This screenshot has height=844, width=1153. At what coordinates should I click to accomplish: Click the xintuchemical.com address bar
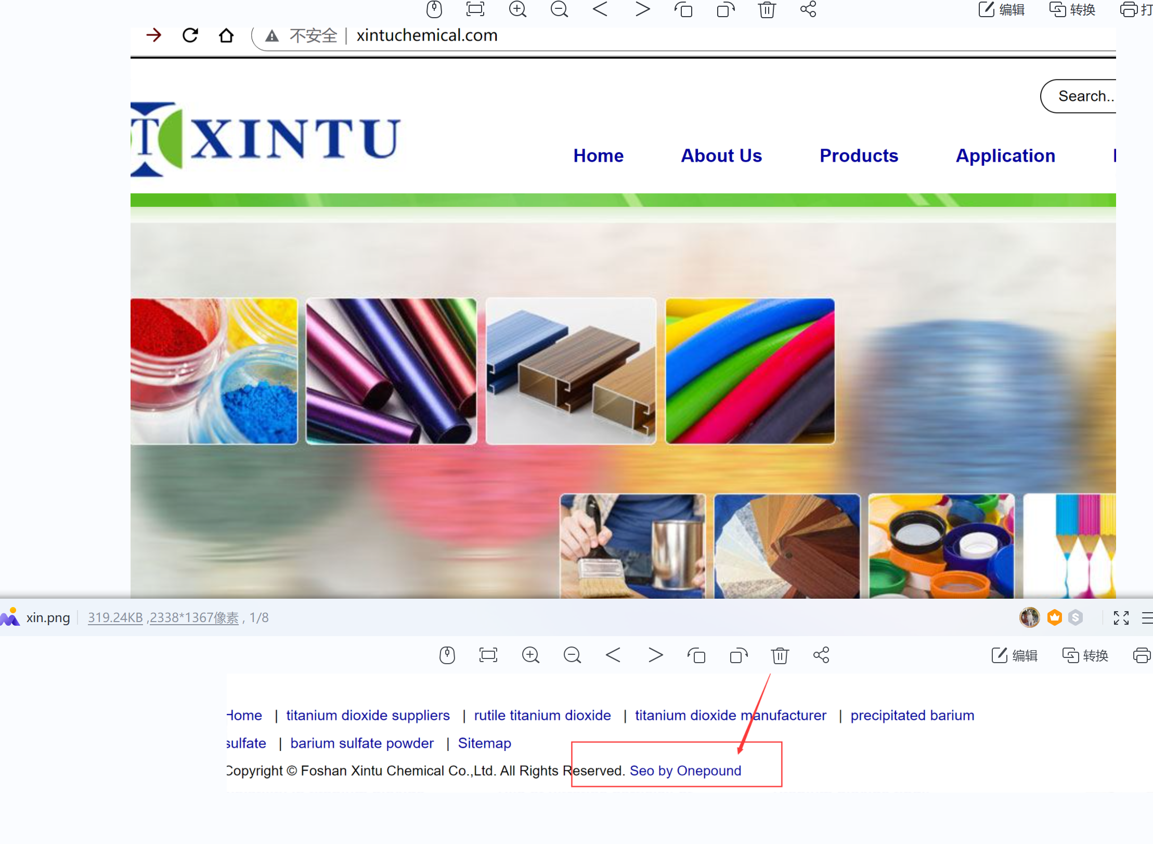427,35
